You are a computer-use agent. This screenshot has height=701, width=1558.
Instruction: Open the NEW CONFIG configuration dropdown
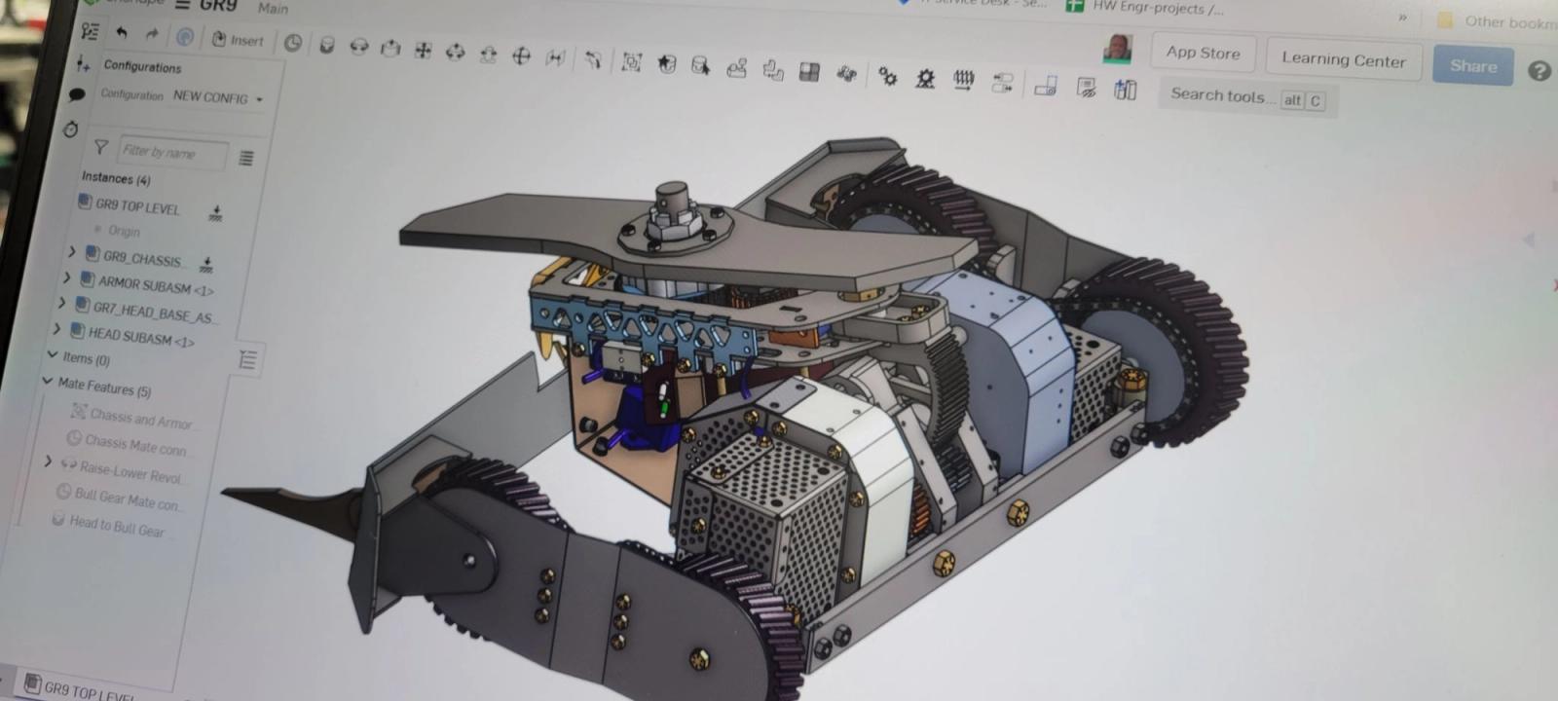pos(217,97)
